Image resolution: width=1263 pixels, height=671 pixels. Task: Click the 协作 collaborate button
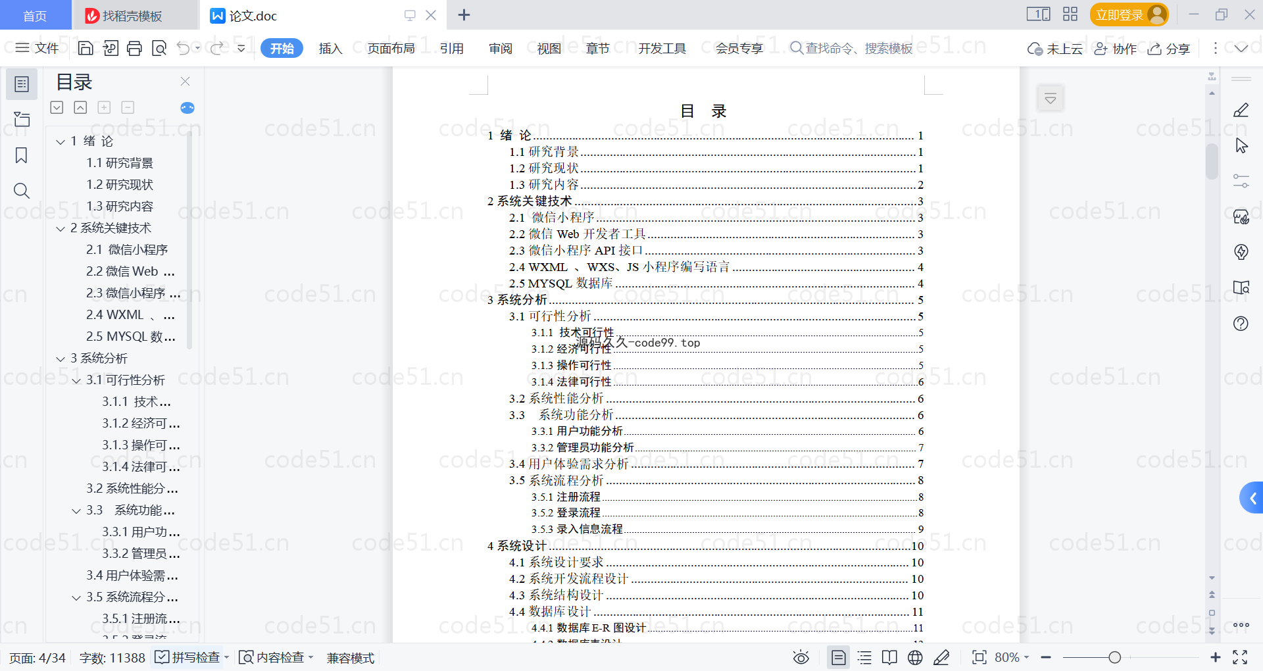coord(1116,48)
